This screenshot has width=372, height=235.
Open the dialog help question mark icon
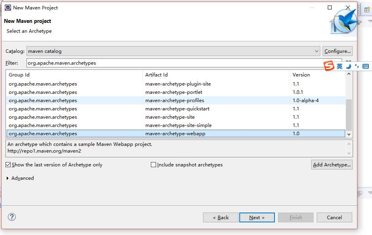(11, 217)
